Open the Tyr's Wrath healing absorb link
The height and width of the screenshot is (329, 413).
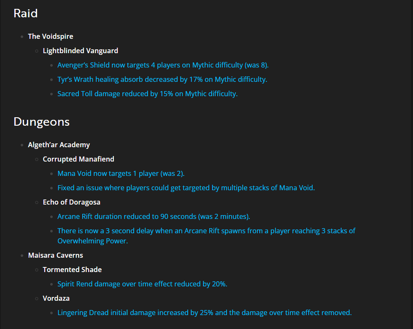point(162,79)
